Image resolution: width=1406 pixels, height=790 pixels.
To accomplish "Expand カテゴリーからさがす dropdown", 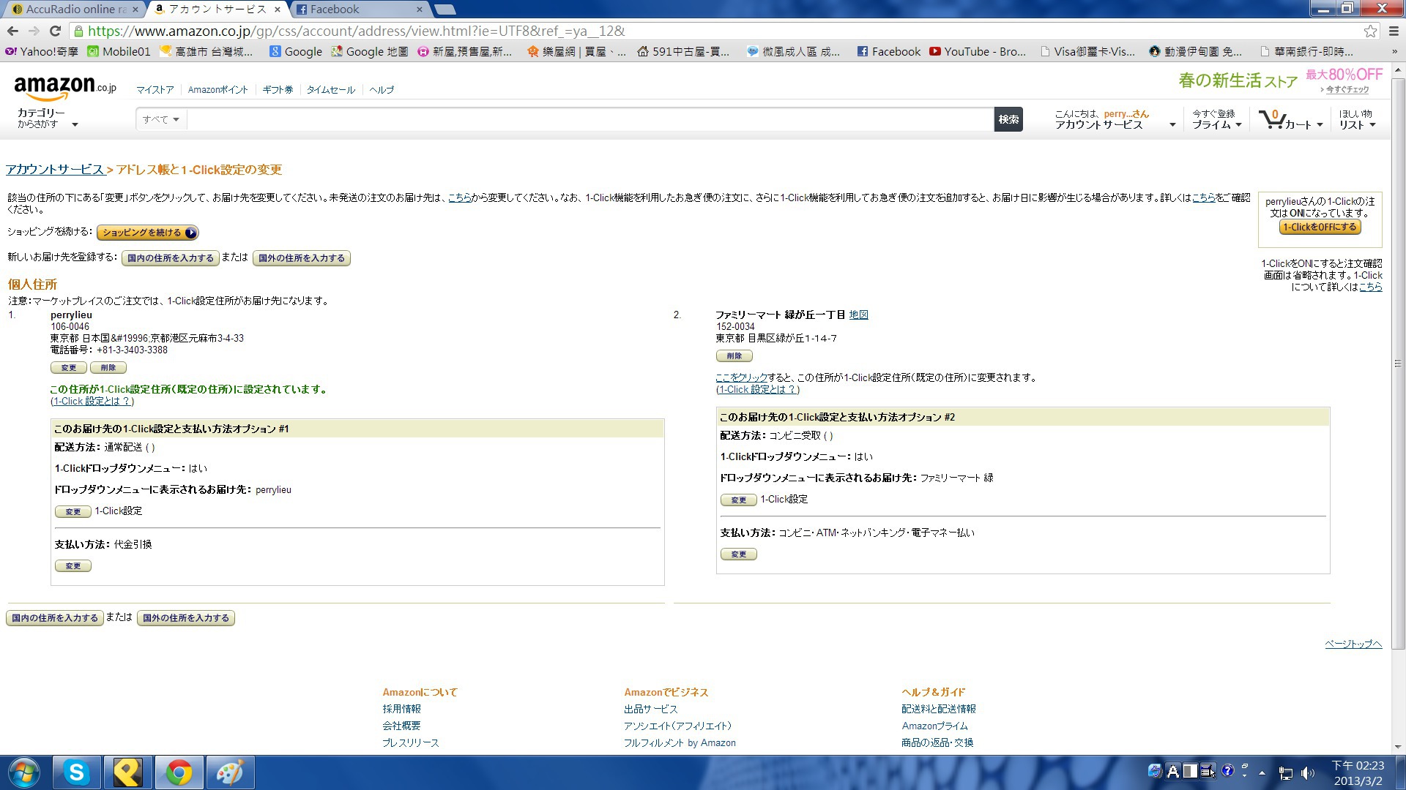I will (48, 118).
